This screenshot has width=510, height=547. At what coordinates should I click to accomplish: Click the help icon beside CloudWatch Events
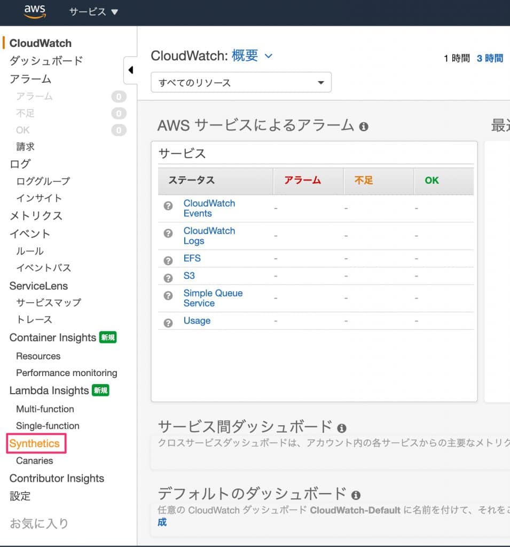pyautogui.click(x=168, y=206)
